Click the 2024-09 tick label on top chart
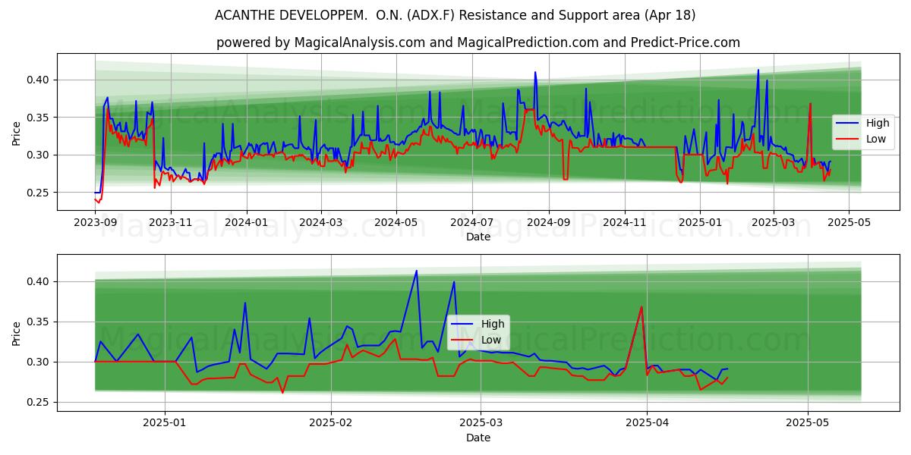911x455 pixels. tap(549, 223)
